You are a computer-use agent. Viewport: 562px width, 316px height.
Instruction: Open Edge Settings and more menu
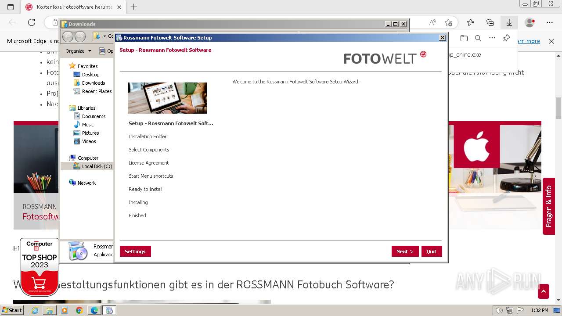550,22
